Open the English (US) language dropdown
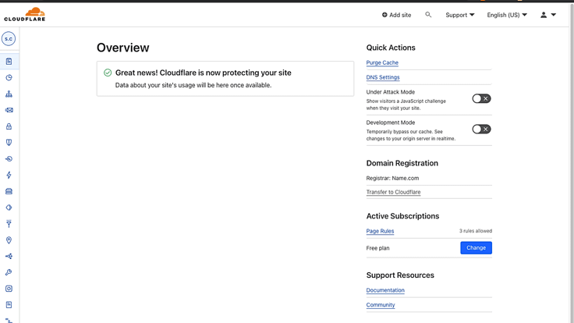The image size is (574, 323). pyautogui.click(x=507, y=15)
